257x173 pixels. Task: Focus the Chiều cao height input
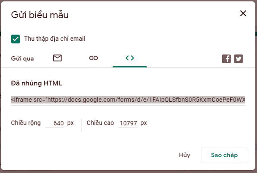coord(128,123)
